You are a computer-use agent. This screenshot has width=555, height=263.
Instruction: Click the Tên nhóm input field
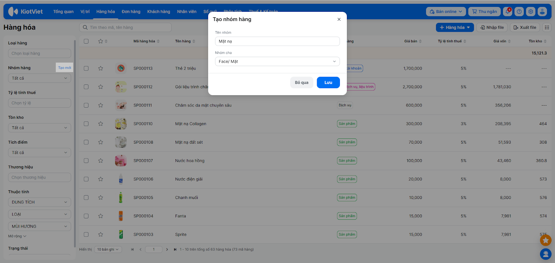click(277, 41)
